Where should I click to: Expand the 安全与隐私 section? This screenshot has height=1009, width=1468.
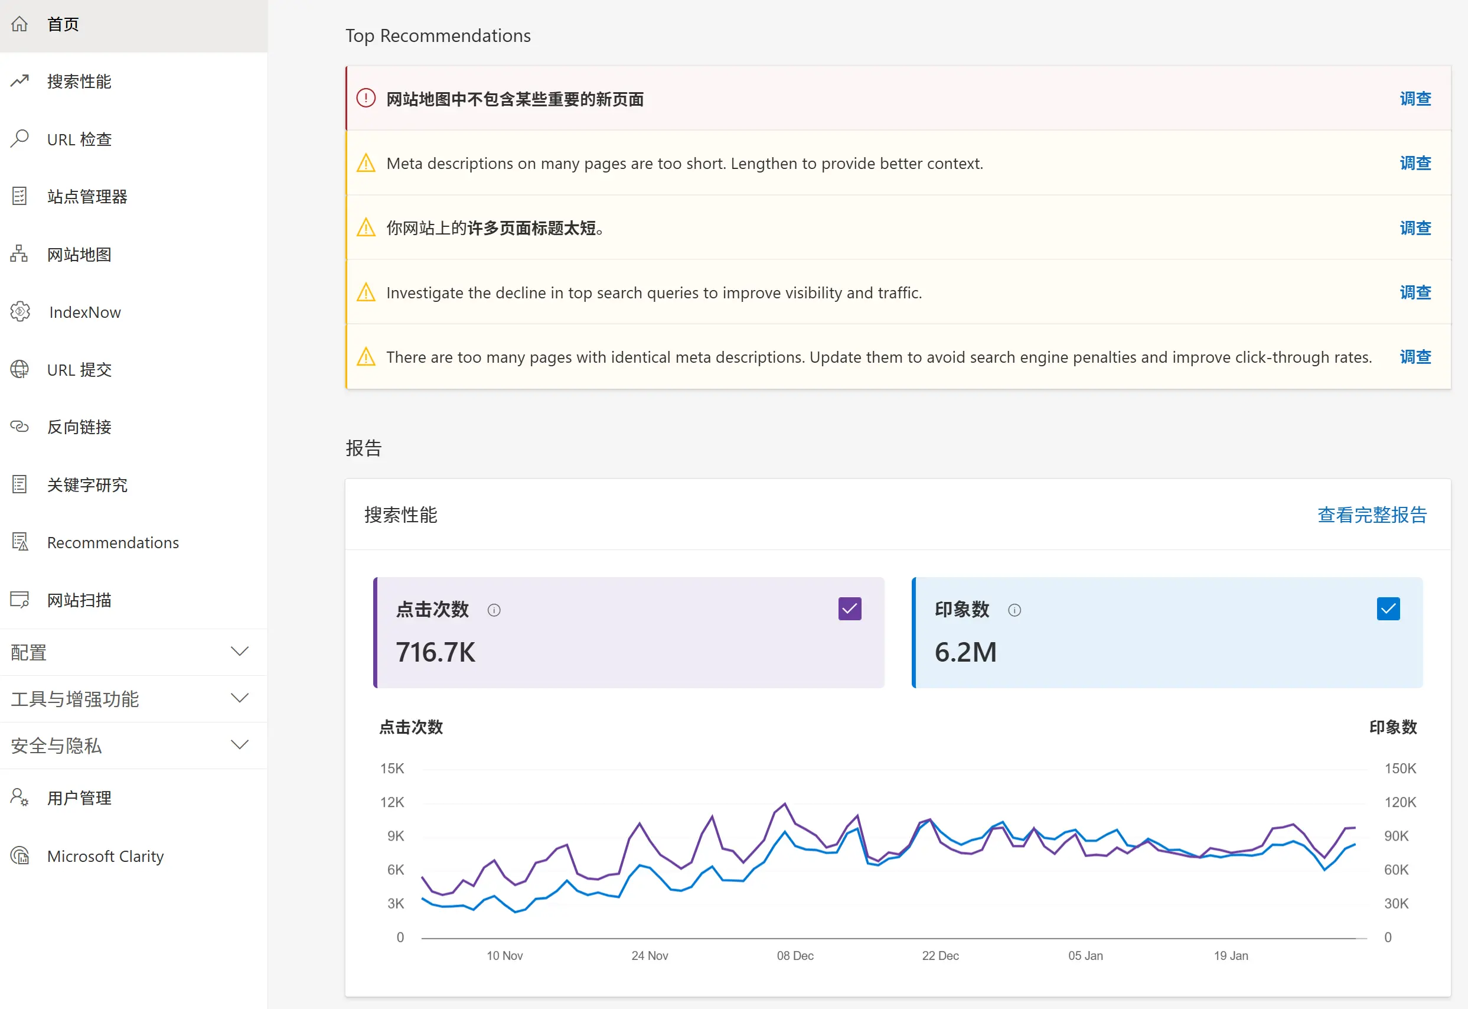[239, 745]
